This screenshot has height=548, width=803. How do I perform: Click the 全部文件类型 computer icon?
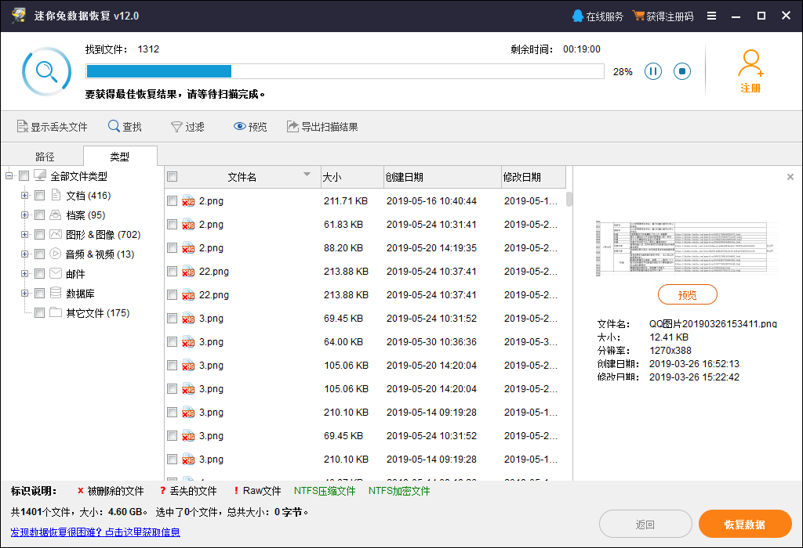point(40,175)
